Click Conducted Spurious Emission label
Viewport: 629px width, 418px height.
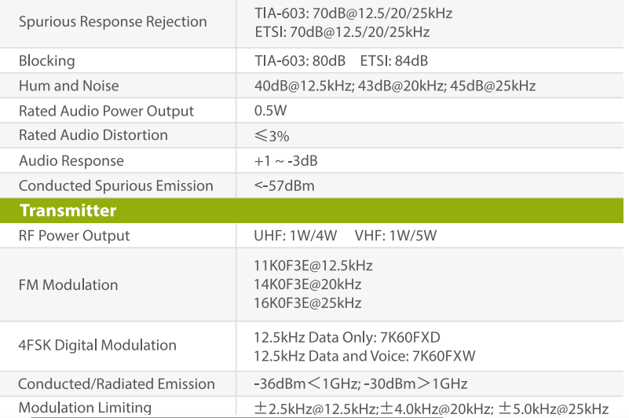point(116,186)
